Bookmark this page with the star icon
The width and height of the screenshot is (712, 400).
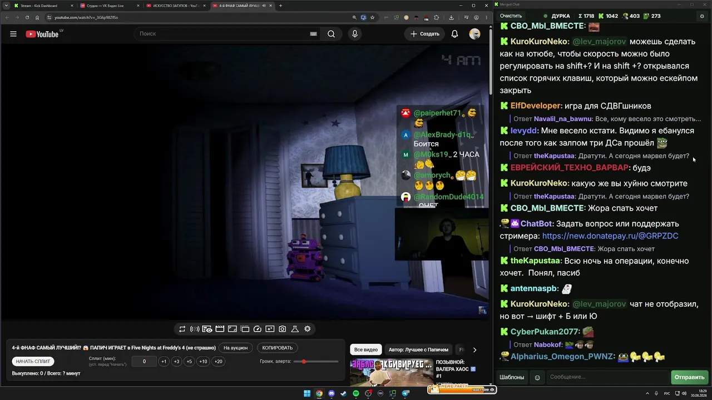(372, 17)
